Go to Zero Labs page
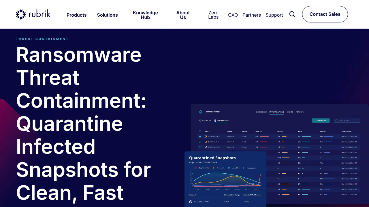 tap(213, 15)
